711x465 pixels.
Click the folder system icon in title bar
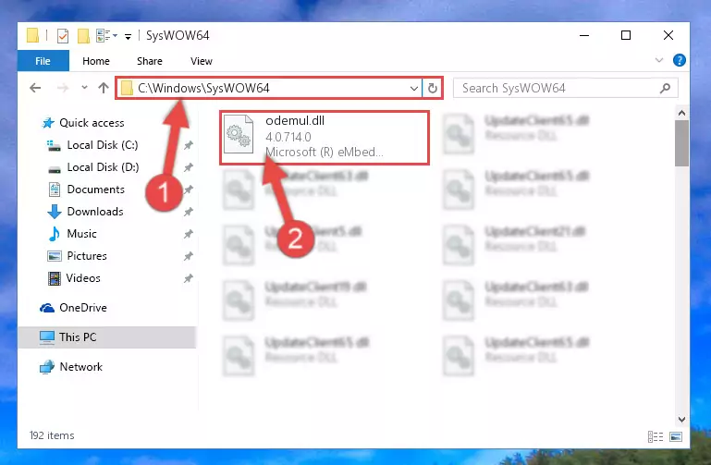point(32,35)
